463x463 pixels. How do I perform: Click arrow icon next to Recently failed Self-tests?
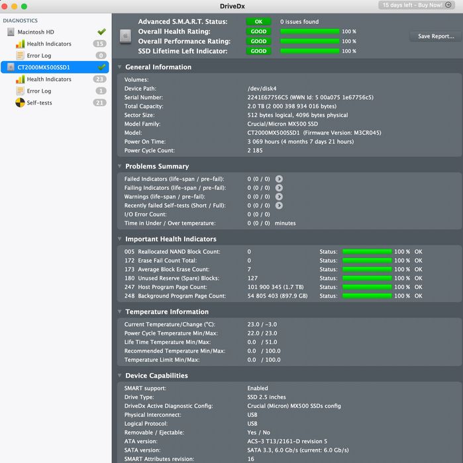[279, 206]
